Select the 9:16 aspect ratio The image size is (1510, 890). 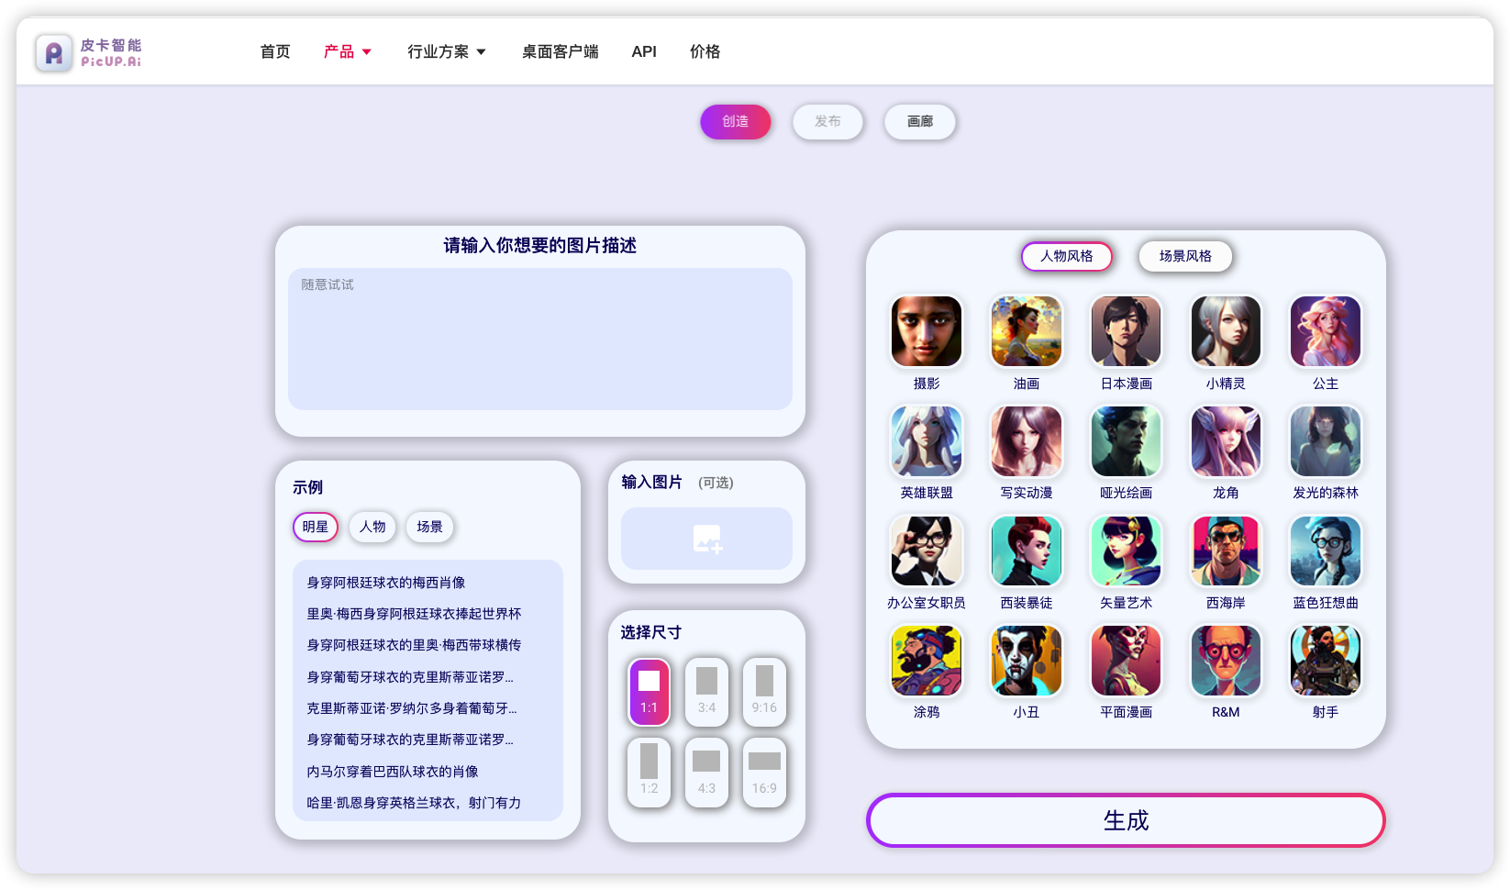click(764, 692)
